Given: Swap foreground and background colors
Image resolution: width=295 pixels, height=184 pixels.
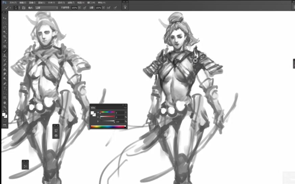Looking at the screenshot, I should (6, 111).
